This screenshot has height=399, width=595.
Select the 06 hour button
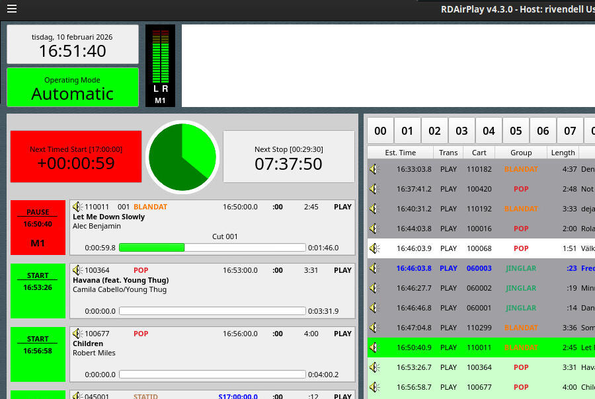tap(543, 131)
